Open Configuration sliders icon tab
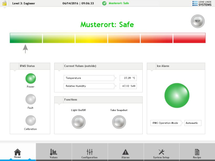The height and width of the screenshot is (161, 215). click(x=89, y=153)
